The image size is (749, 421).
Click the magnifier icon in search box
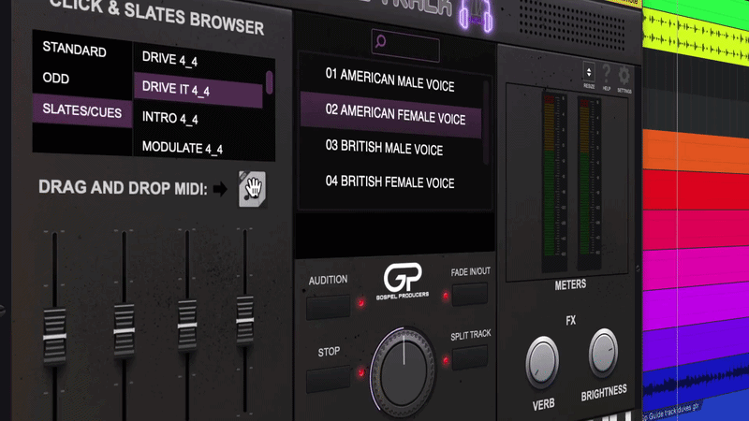(381, 41)
